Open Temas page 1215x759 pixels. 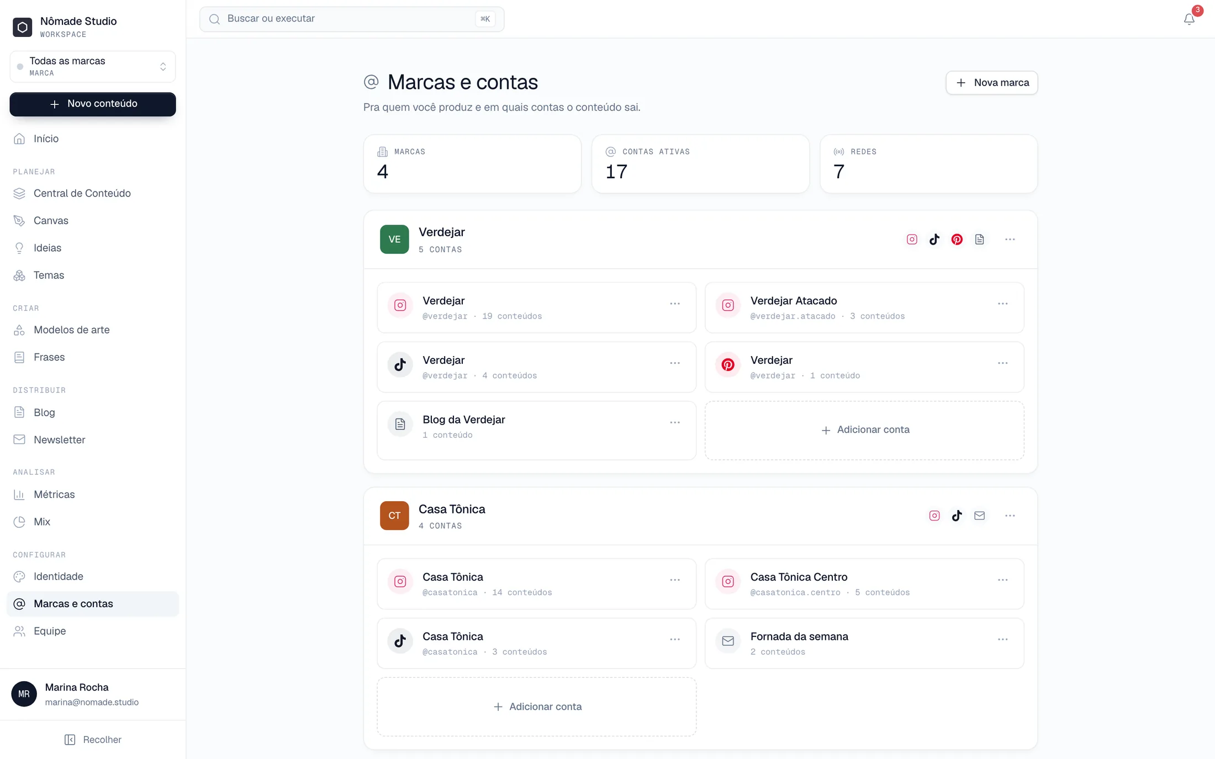pyautogui.click(x=93, y=275)
